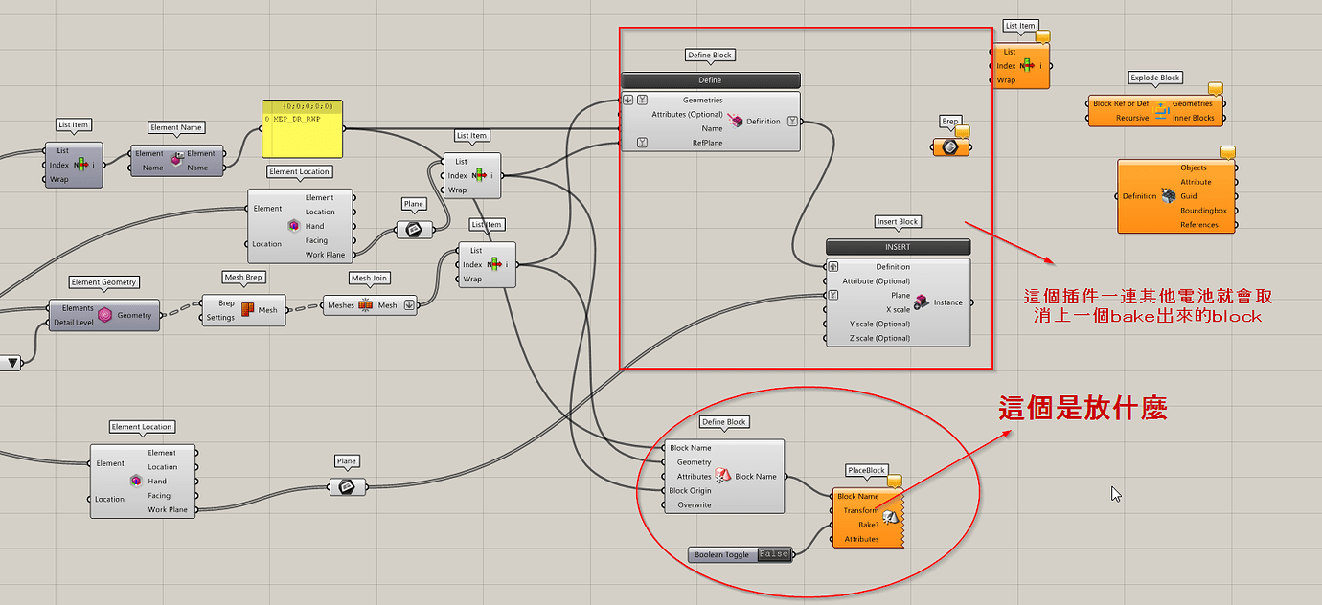
Task: Click the X scale input on Insert Block
Action: point(898,309)
